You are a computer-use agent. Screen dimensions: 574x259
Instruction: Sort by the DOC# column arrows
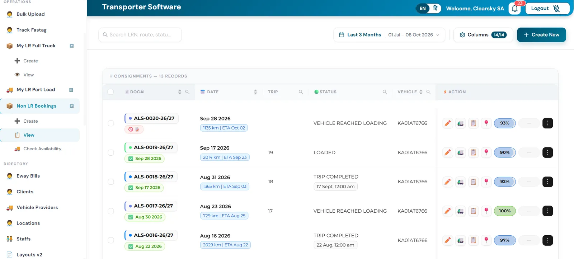click(x=180, y=92)
